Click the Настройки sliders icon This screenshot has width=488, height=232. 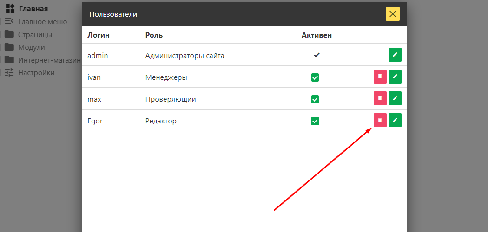click(10, 72)
